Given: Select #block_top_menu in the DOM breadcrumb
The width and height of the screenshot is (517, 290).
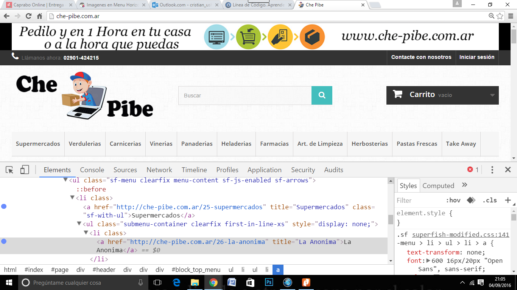Looking at the screenshot, I should point(196,270).
